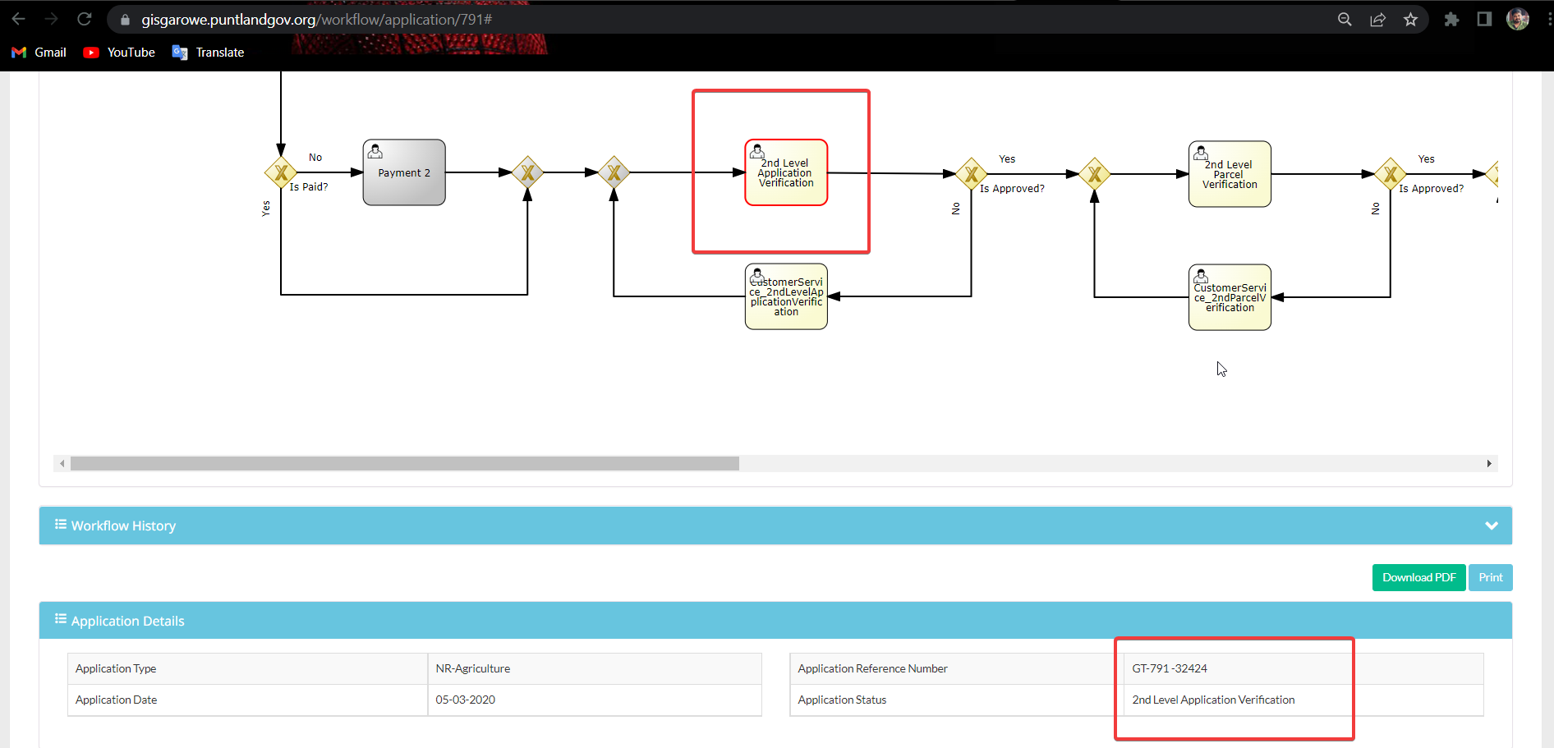Click the merge gateway before 2nd Level Parcel Verification
Image resolution: width=1554 pixels, height=748 pixels.
coord(1094,174)
